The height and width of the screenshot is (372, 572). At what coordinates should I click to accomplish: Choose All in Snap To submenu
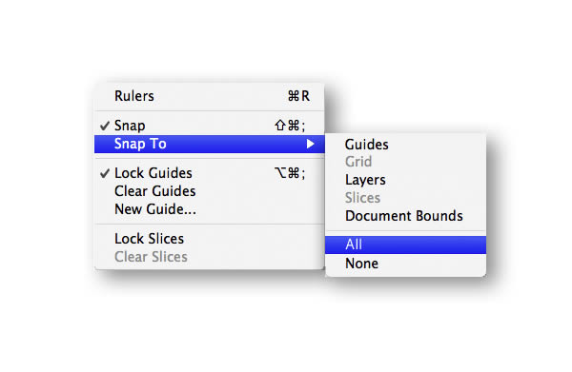coord(406,245)
